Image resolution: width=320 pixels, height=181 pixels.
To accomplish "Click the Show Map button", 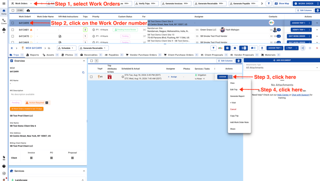I will pos(282,3).
